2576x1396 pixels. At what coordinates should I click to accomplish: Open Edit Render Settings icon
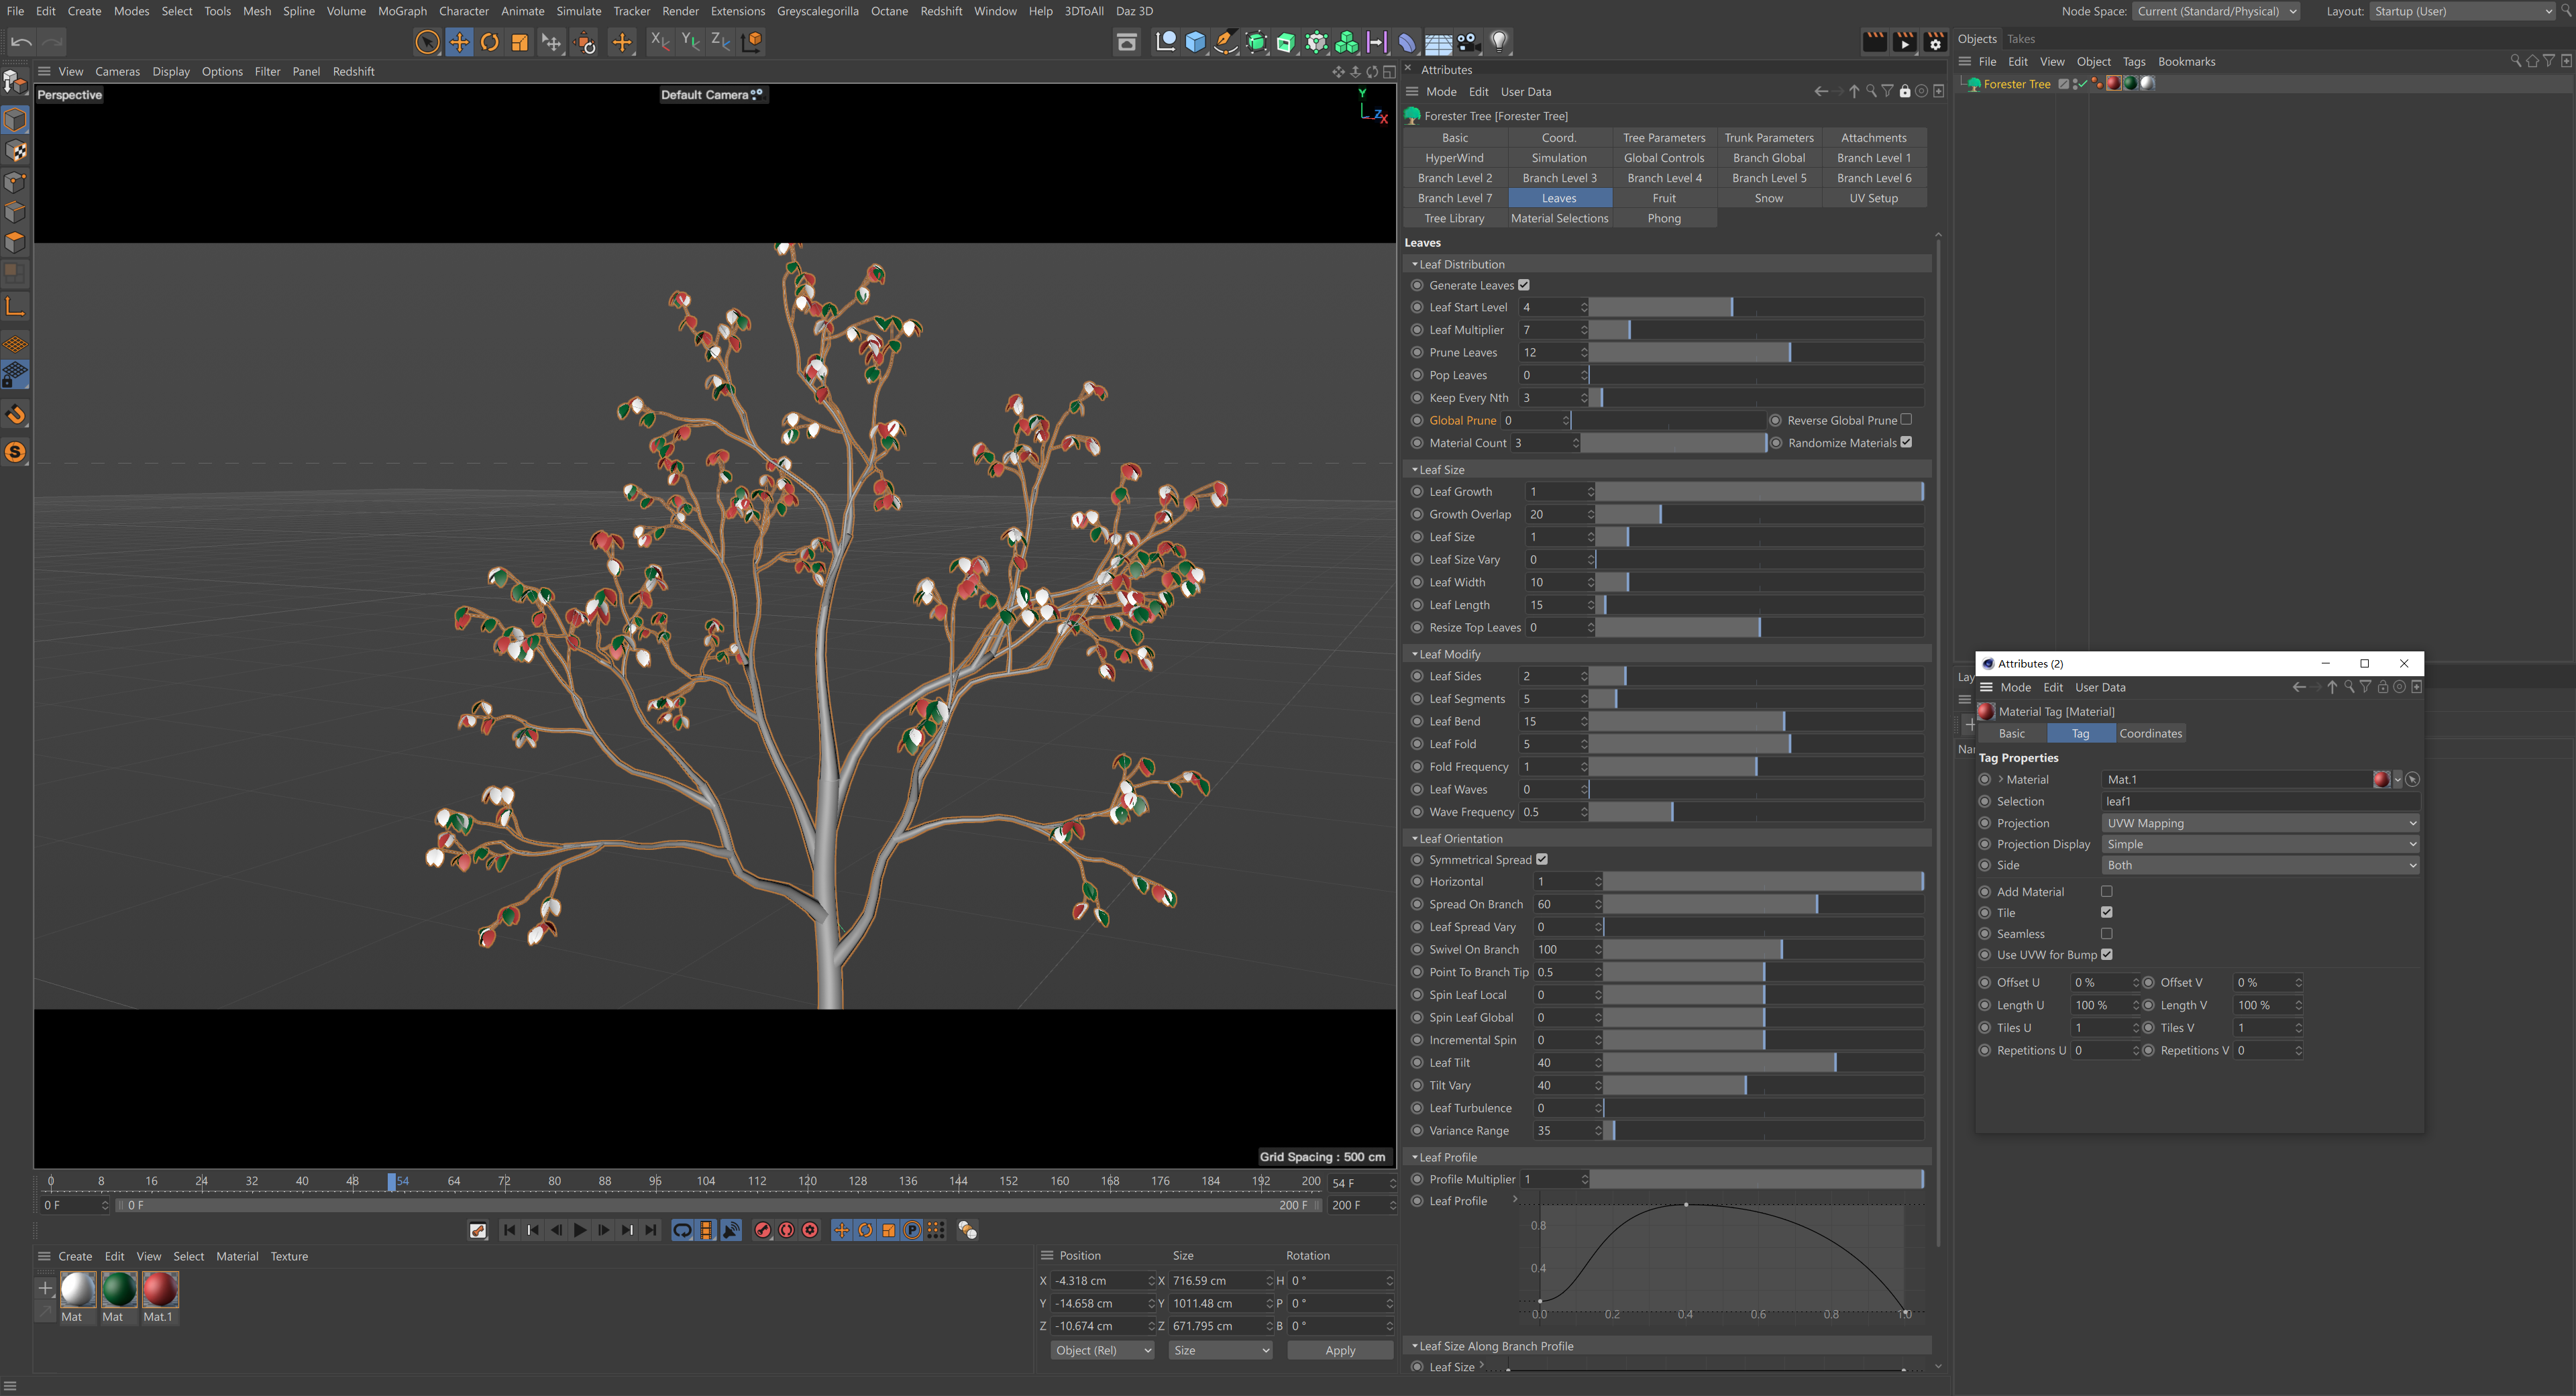click(x=1935, y=42)
